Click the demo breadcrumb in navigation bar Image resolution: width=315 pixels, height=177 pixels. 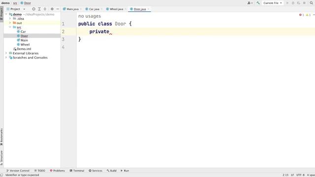[x=5, y=3]
